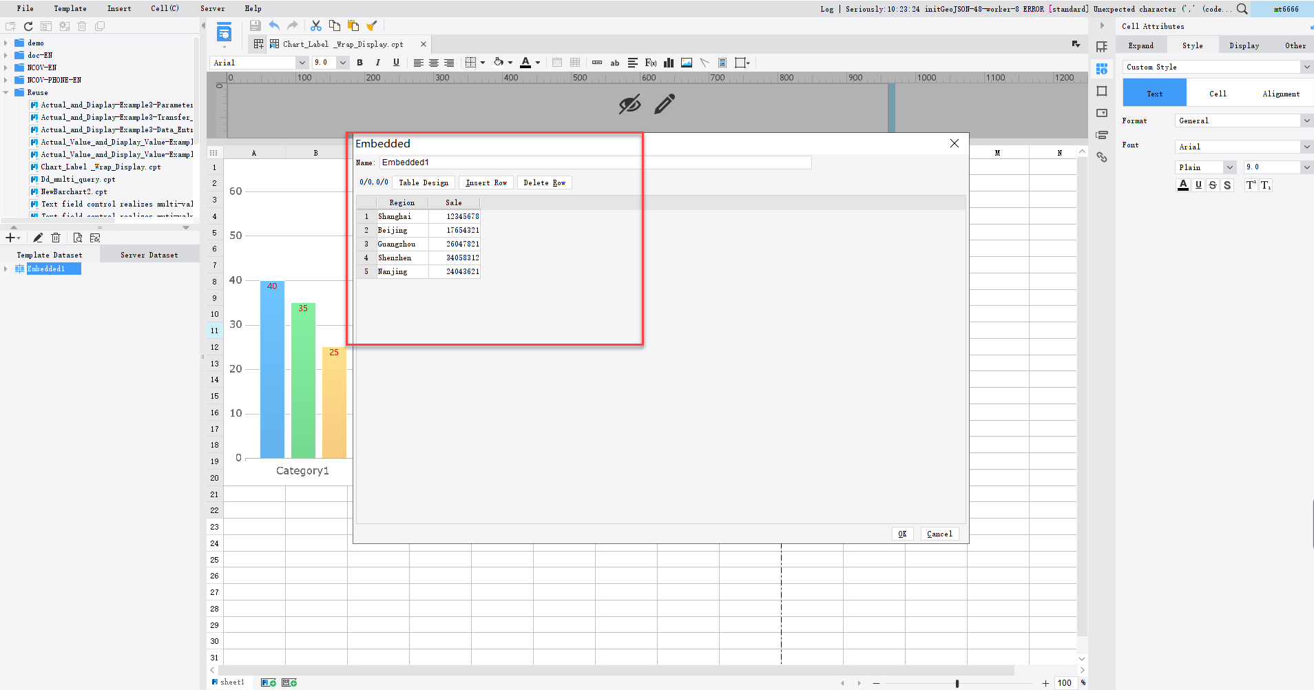The height and width of the screenshot is (690, 1314).
Task: Confirm the Embedded dialog with OK
Action: [x=902, y=534]
